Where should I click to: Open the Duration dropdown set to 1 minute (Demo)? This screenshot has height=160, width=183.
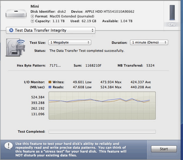[149, 42]
